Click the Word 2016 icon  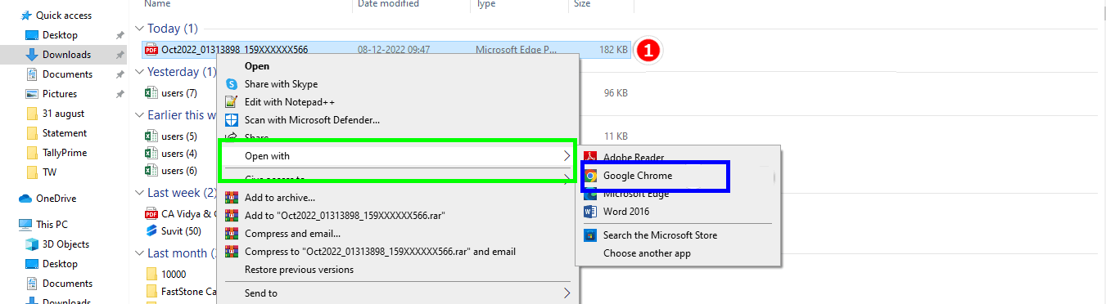tap(590, 212)
